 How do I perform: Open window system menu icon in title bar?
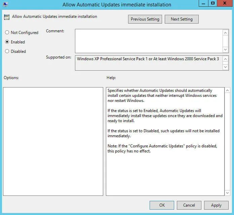coord(5,4)
